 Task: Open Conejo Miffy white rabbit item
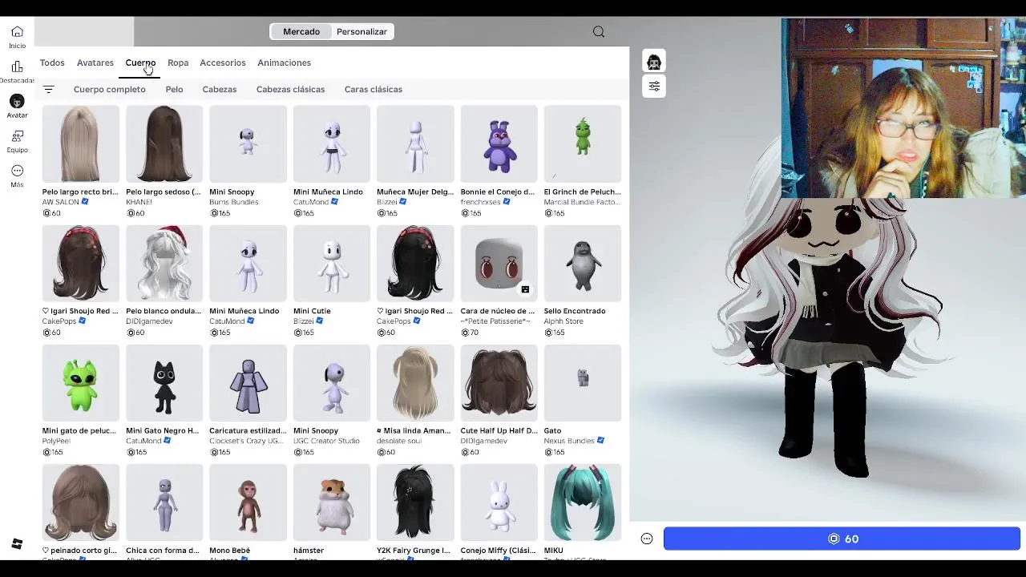499,502
